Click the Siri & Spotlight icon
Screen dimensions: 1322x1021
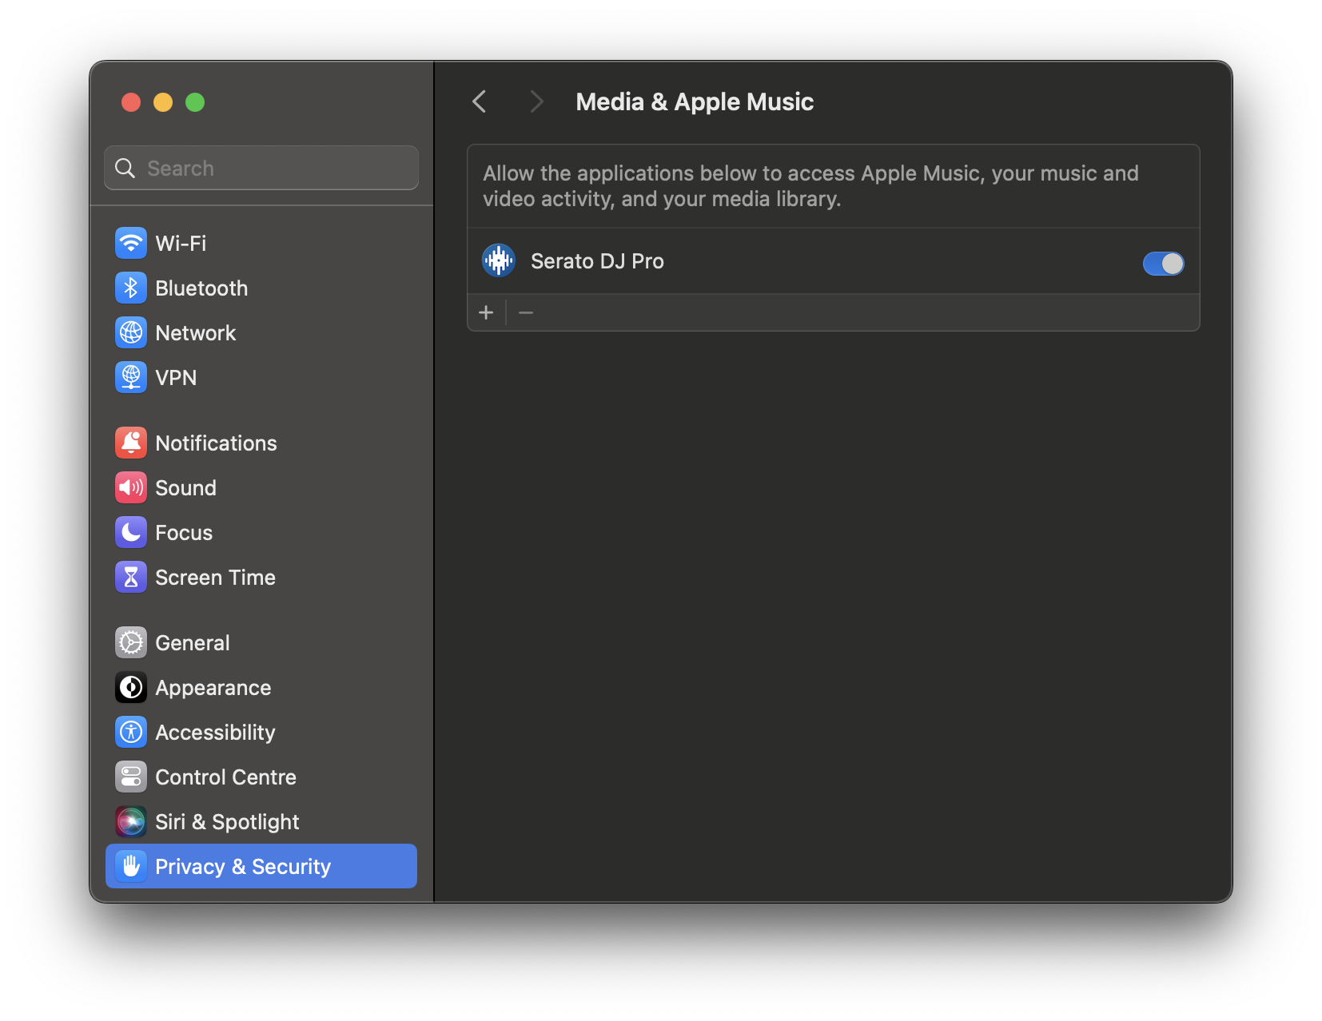click(131, 821)
